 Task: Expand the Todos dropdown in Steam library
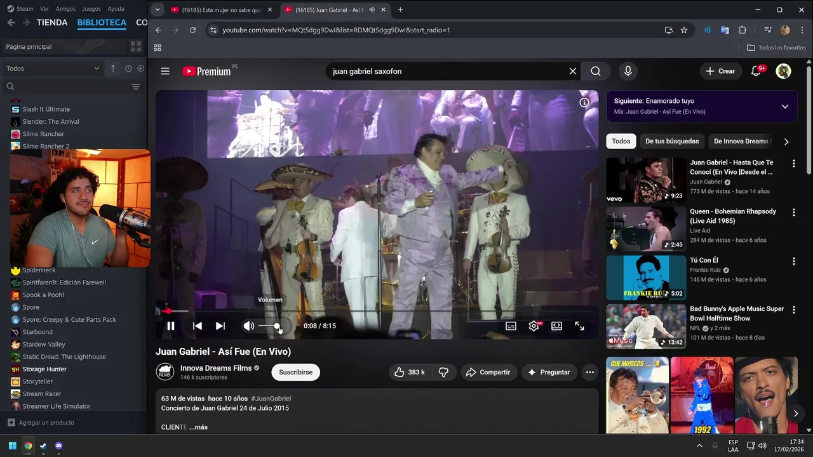tap(53, 69)
